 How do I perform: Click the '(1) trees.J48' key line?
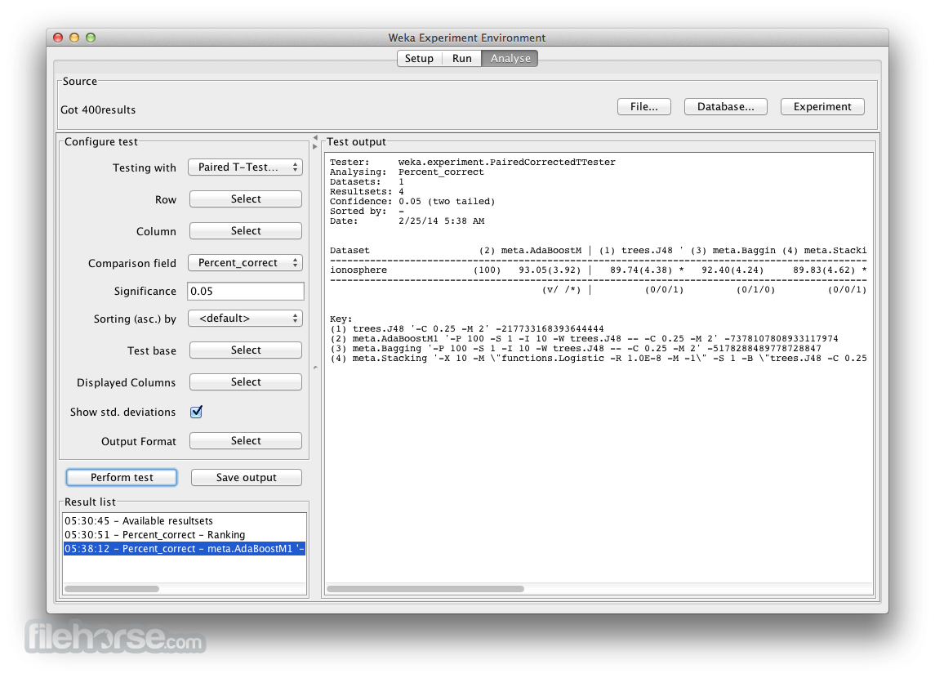tap(467, 329)
